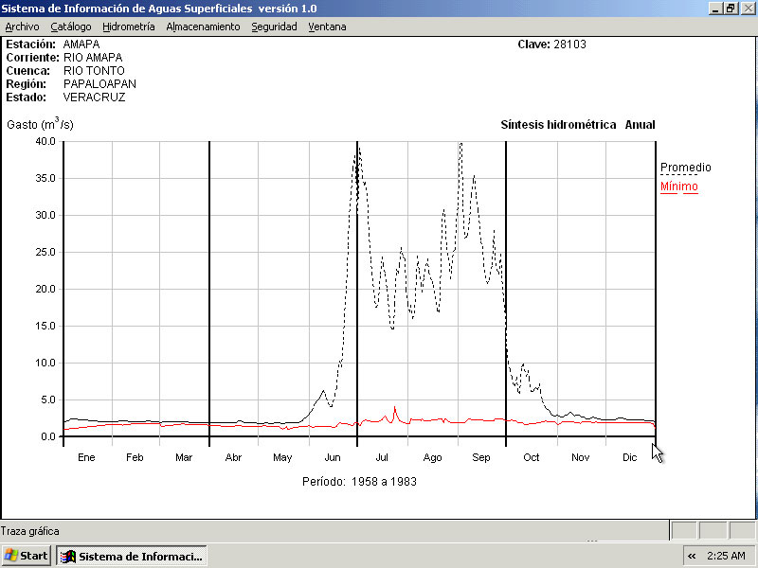Click the Sep month label on axis
The width and height of the screenshot is (758, 568).
tap(481, 458)
